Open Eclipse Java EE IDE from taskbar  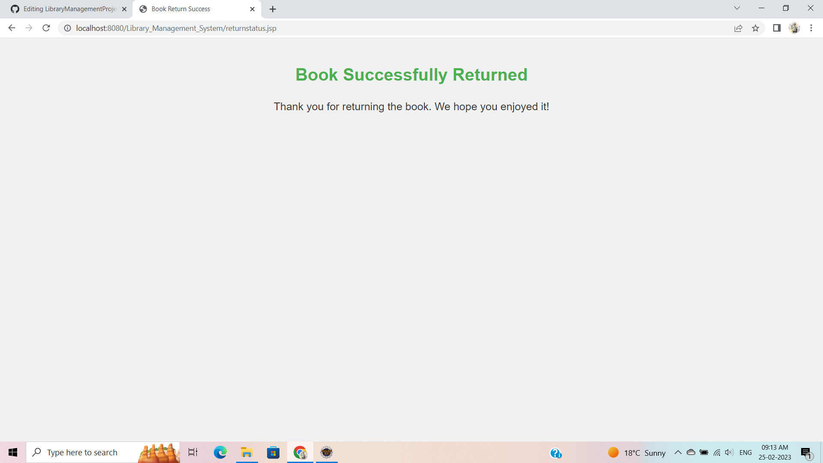[x=327, y=452]
